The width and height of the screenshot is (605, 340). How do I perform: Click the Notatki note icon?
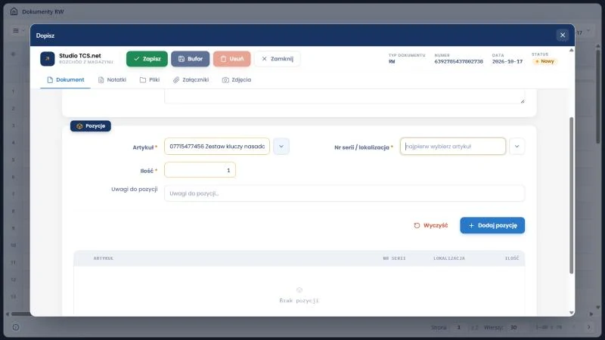point(101,80)
